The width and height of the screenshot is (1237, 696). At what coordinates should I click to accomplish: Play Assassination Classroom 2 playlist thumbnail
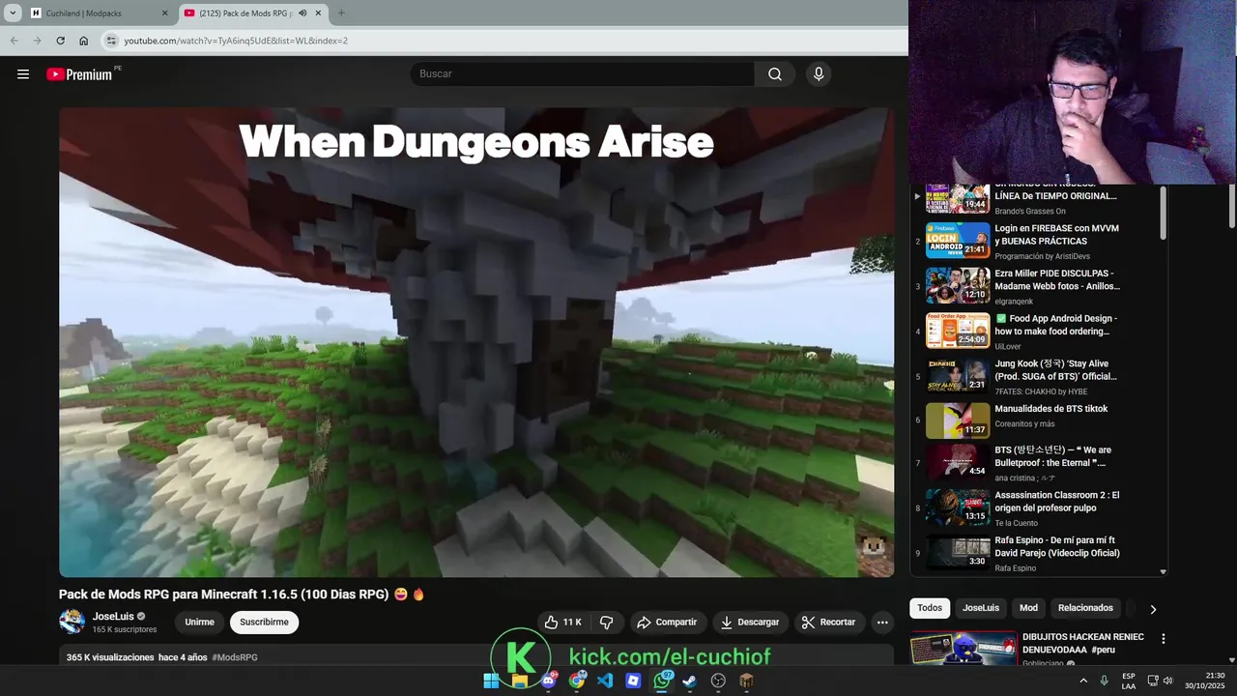958,507
